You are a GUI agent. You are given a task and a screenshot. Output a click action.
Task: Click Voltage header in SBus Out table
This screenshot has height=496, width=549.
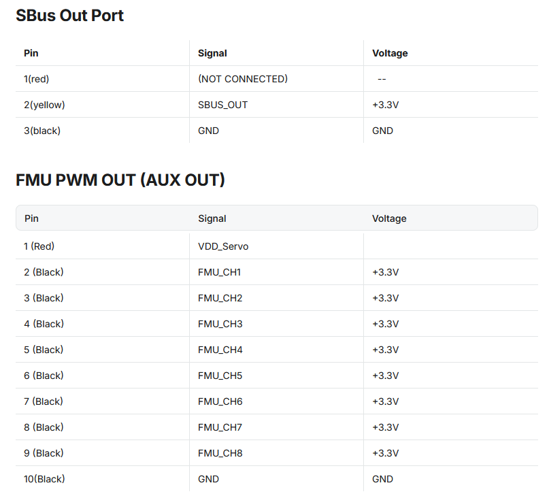click(390, 53)
